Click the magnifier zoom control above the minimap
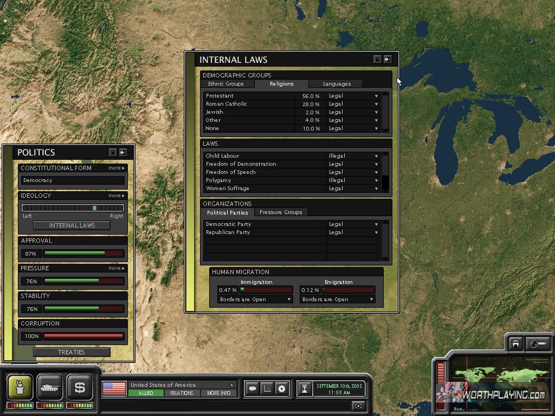555x416 pixels. point(538,344)
